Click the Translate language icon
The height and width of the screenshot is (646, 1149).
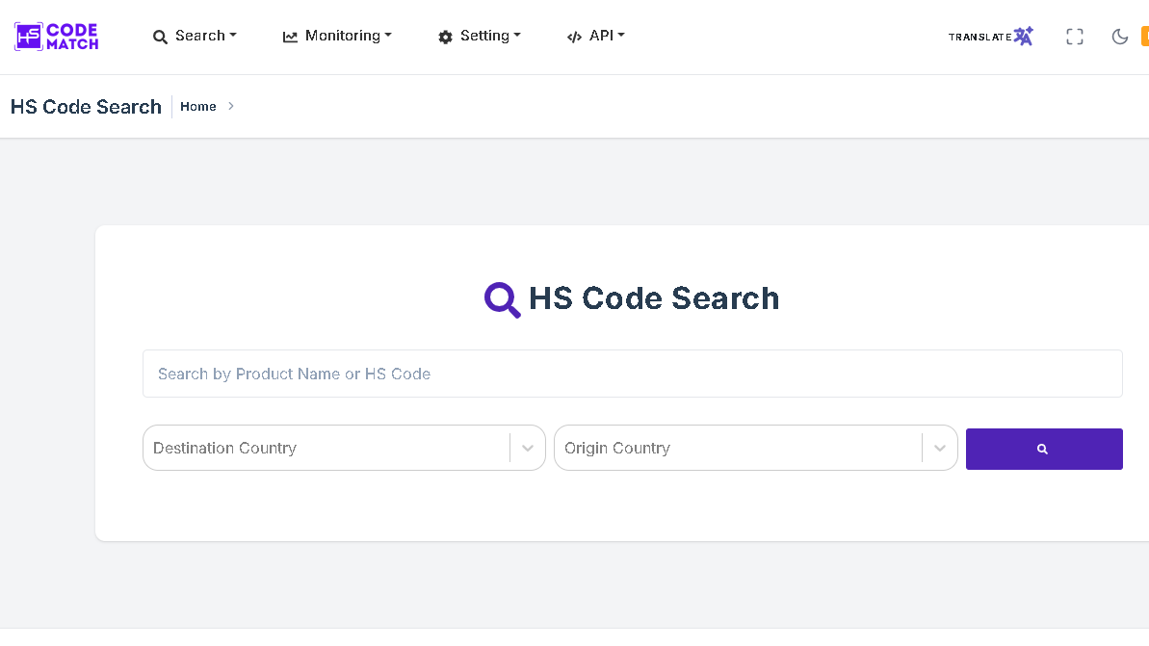pyautogui.click(x=1023, y=37)
